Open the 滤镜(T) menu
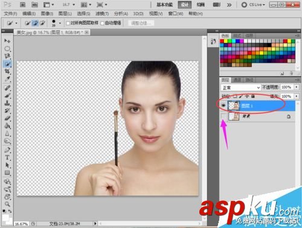Screen dimensions: 302x228 102,14
